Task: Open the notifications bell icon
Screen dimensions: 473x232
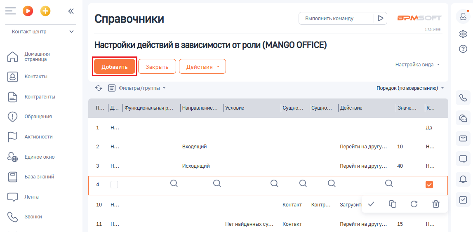Action: [463, 179]
